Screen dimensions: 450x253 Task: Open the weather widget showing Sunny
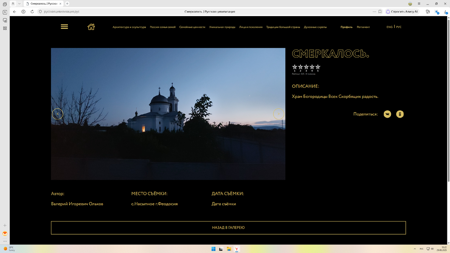tap(9, 249)
